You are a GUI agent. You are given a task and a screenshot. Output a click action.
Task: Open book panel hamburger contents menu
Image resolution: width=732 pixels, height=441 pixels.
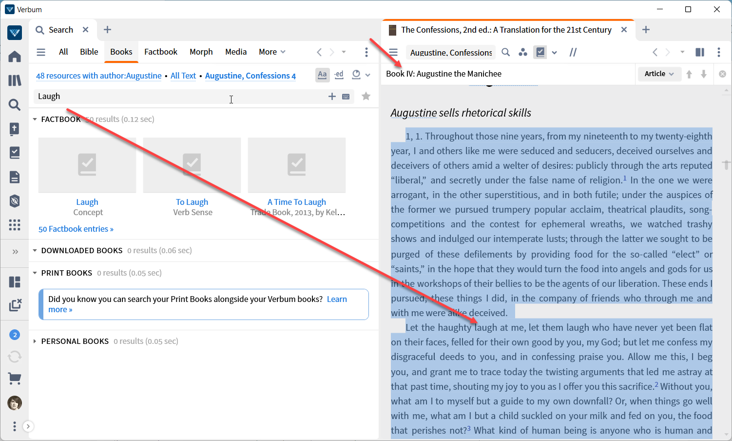[394, 52]
